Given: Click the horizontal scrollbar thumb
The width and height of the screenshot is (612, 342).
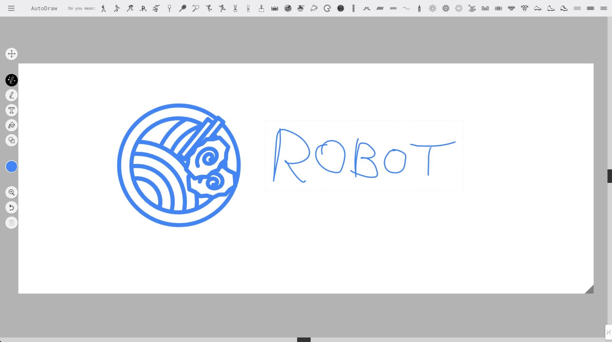Looking at the screenshot, I should [304, 340].
